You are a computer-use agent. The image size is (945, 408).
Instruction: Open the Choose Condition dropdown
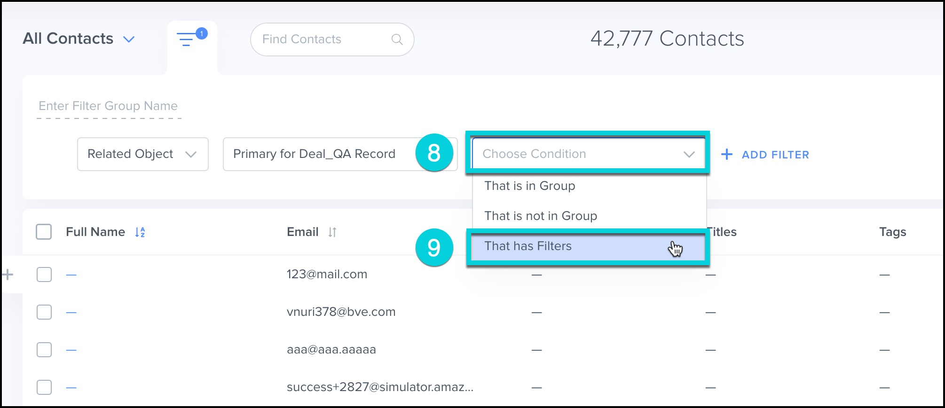point(588,154)
